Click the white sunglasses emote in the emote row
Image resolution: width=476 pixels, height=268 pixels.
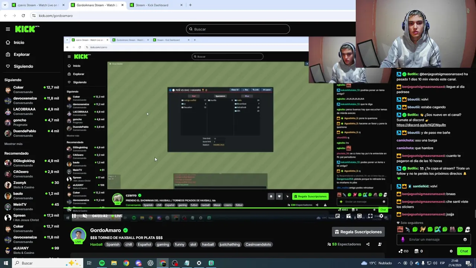coord(467,229)
